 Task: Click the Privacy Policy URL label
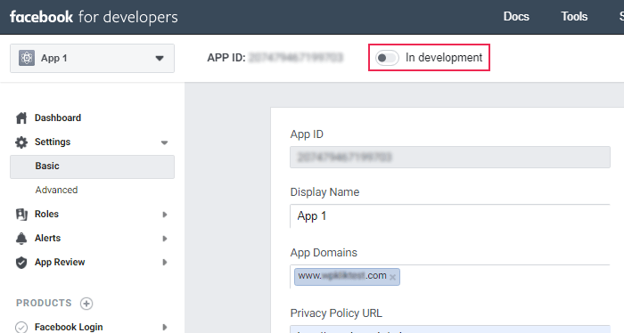pyautogui.click(x=336, y=313)
